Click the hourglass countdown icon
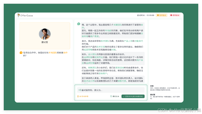The width and height of the screenshot is (202, 114). 78,96
